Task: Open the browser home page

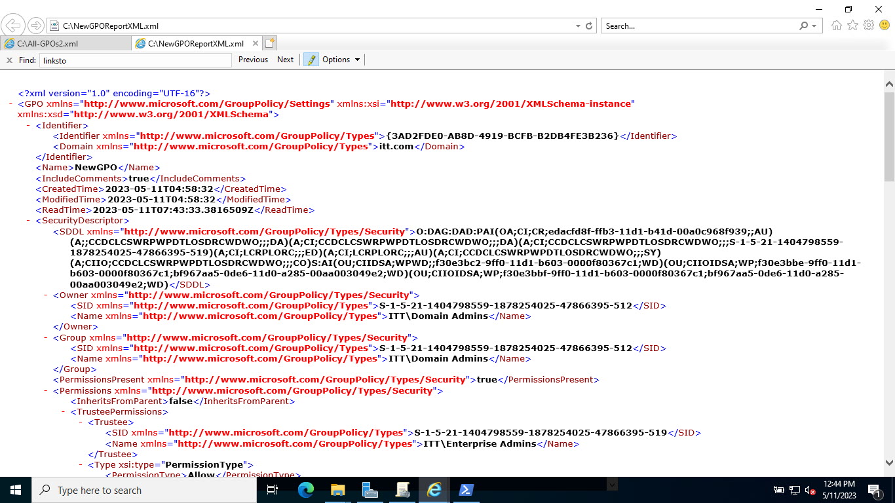Action: [837, 26]
